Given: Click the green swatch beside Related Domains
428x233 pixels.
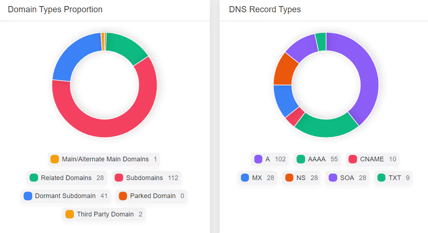Looking at the screenshot, I should tap(34, 178).
